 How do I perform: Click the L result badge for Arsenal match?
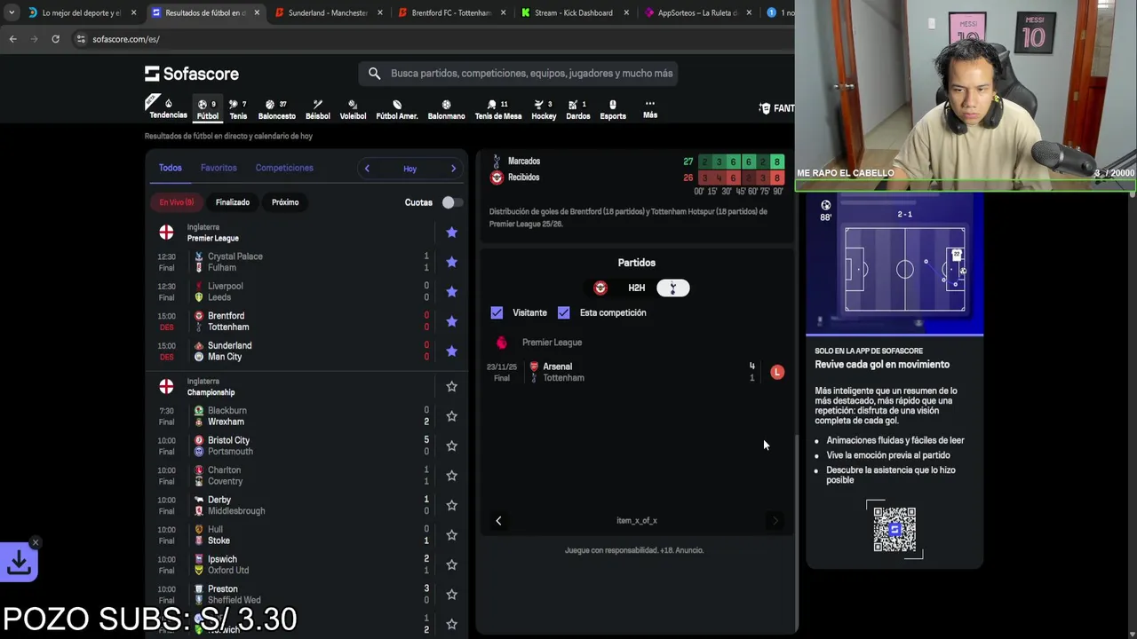(x=777, y=373)
